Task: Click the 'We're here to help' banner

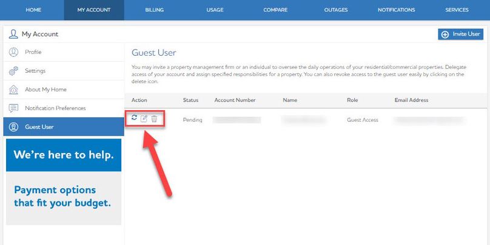Action: tap(63, 155)
